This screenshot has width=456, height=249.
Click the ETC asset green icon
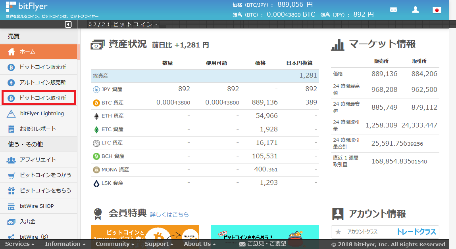click(96, 129)
